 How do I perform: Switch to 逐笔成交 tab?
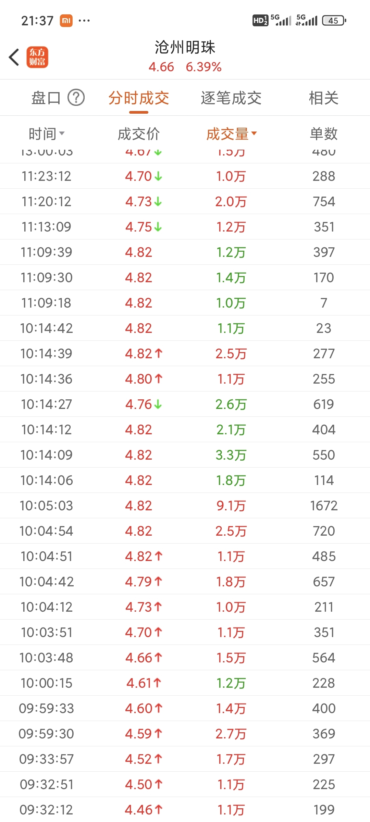(231, 98)
